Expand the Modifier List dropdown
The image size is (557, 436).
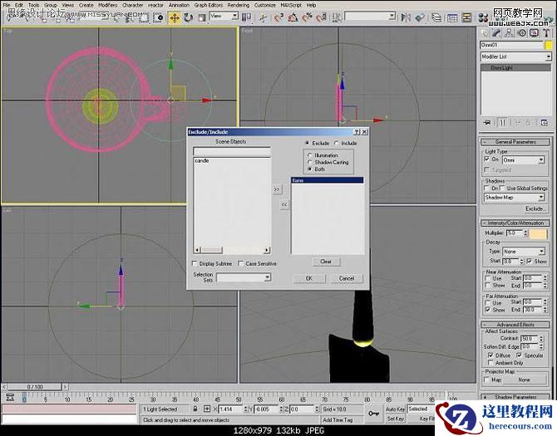pos(547,57)
